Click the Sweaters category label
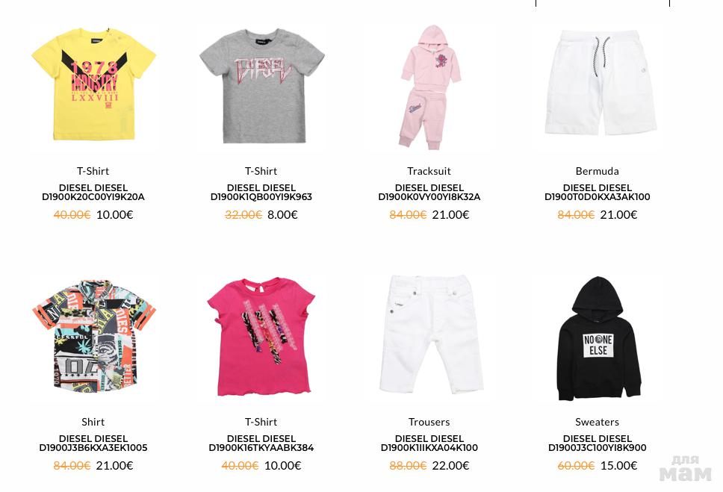This screenshot has width=723, height=492. coord(597,422)
